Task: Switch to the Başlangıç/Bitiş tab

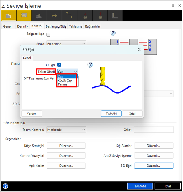Action: tap(56, 26)
